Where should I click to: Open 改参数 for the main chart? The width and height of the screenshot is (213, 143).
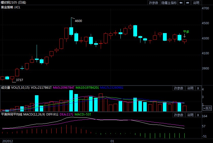point(154,3)
